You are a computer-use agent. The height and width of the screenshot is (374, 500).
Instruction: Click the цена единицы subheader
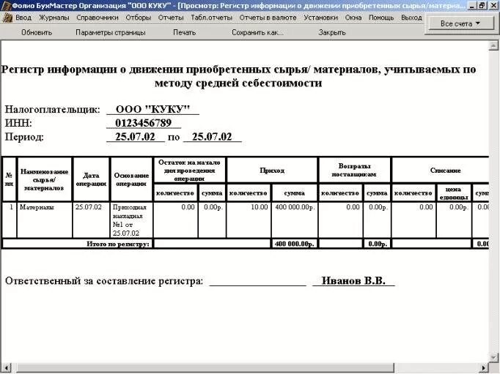(454, 193)
